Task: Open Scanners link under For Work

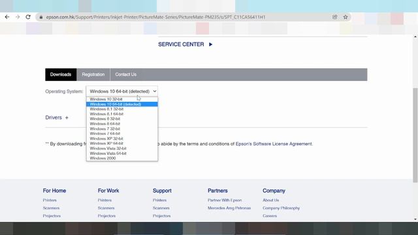Action: click(x=106, y=208)
